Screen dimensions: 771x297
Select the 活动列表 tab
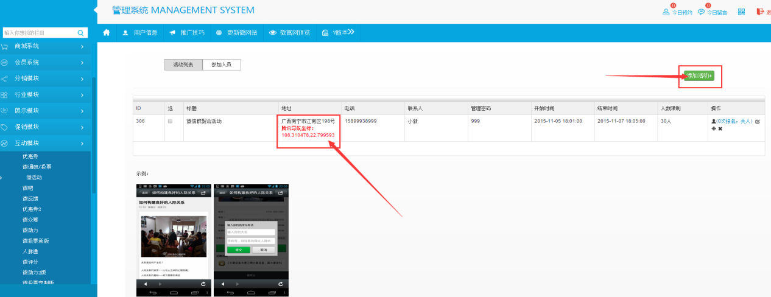click(x=183, y=65)
